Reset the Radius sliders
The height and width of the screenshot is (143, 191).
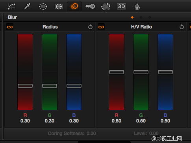(90, 27)
